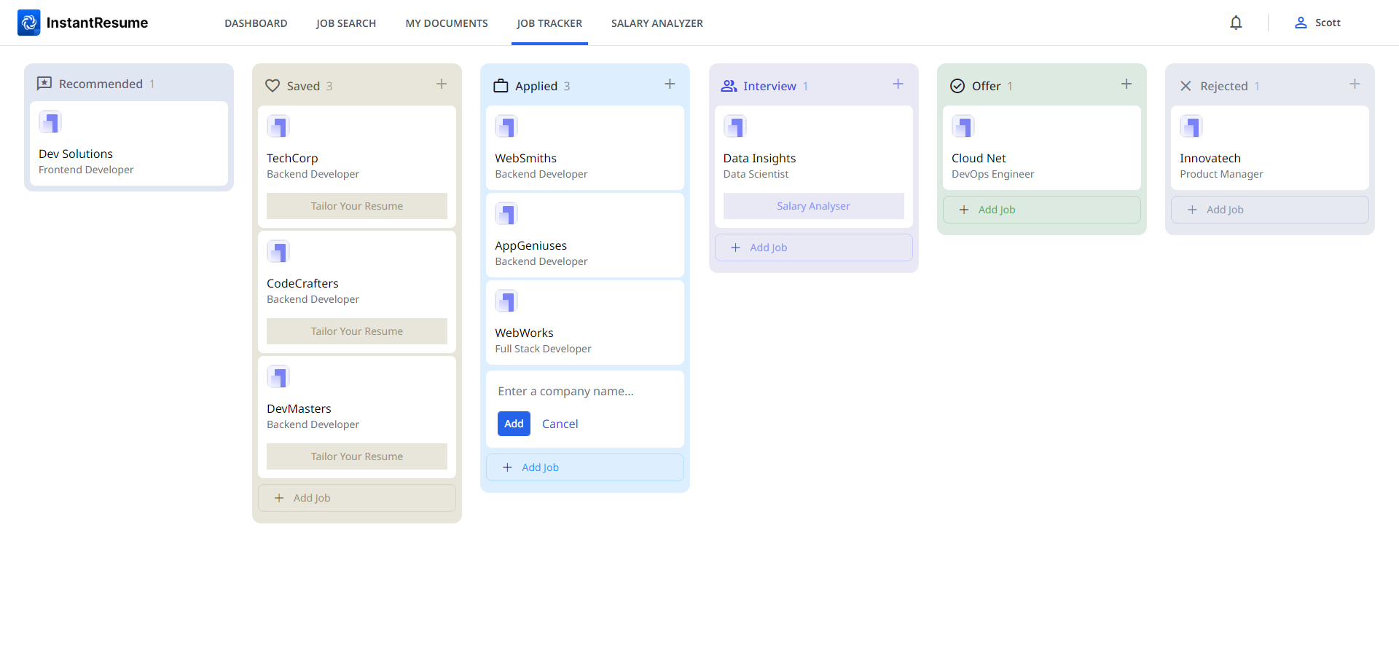Open the notifications bell

pos(1236,23)
